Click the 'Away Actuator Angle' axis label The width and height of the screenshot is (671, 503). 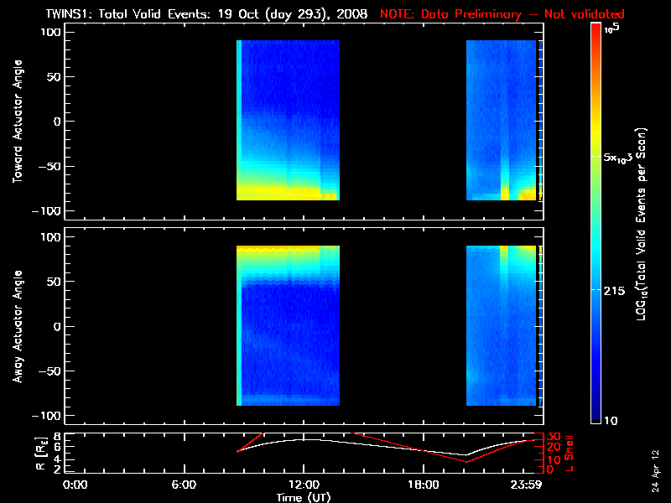[x=17, y=325]
